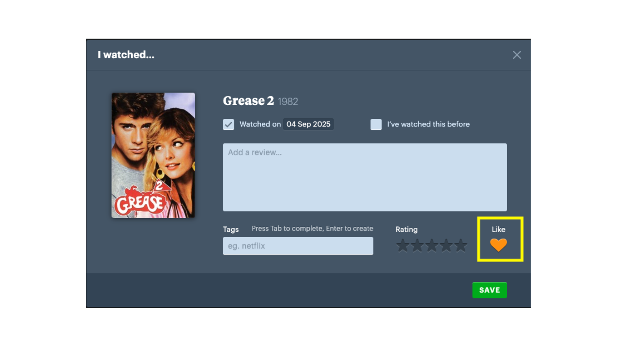This screenshot has width=617, height=347.
Task: Rate the film five stars
Action: tap(460, 246)
